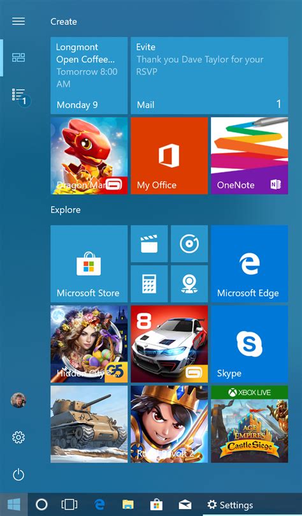Open the Mail tile with Evite message

tap(210, 75)
